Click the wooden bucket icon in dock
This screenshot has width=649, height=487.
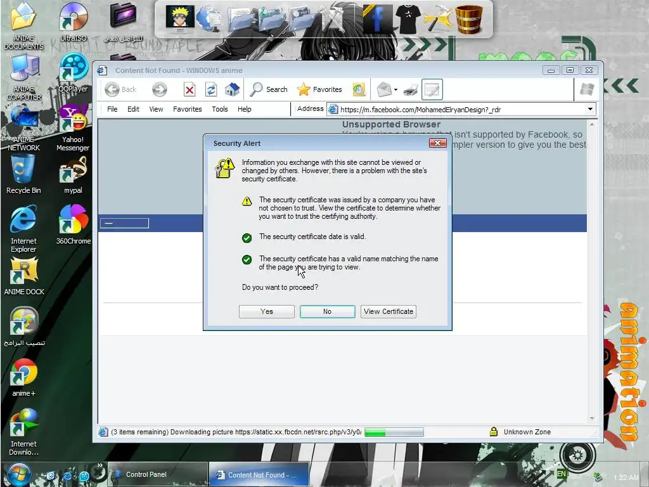[469, 19]
